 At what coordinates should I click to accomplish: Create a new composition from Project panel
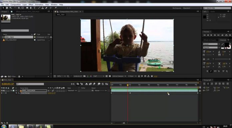9,76
